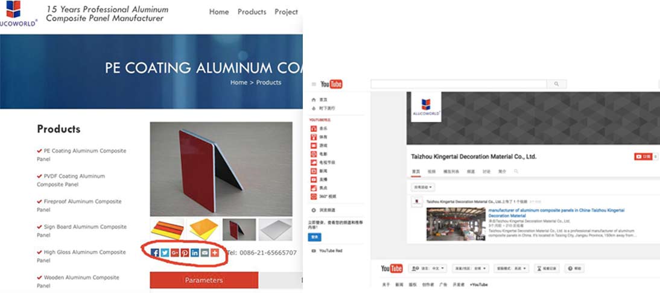660x293 pixels.
Task: Open PVDF Coating Aluminum Composite Panel link
Action: click(71, 180)
